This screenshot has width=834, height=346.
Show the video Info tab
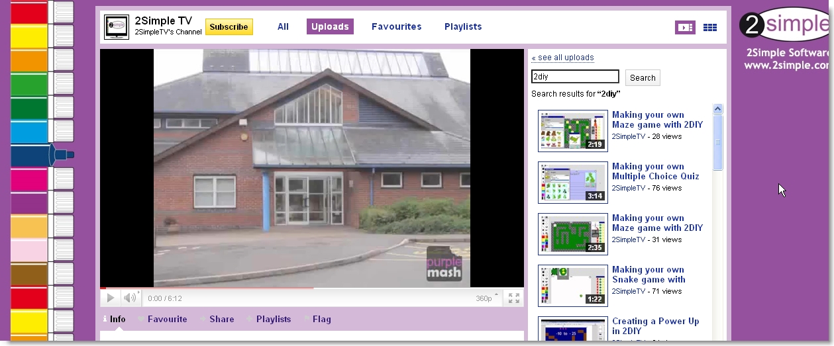(113, 319)
